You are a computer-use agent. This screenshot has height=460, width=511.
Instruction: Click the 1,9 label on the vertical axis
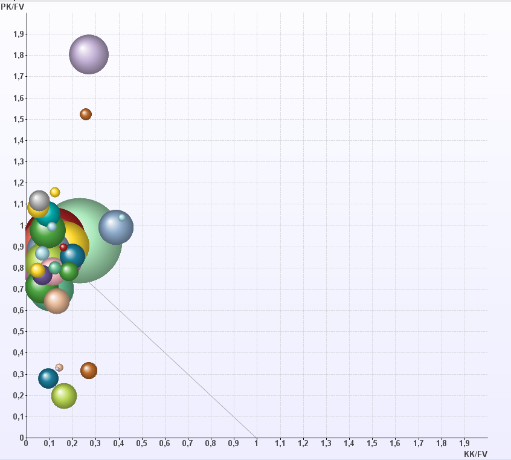19,34
